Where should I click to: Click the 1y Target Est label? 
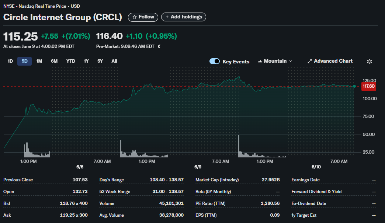coord(304,215)
